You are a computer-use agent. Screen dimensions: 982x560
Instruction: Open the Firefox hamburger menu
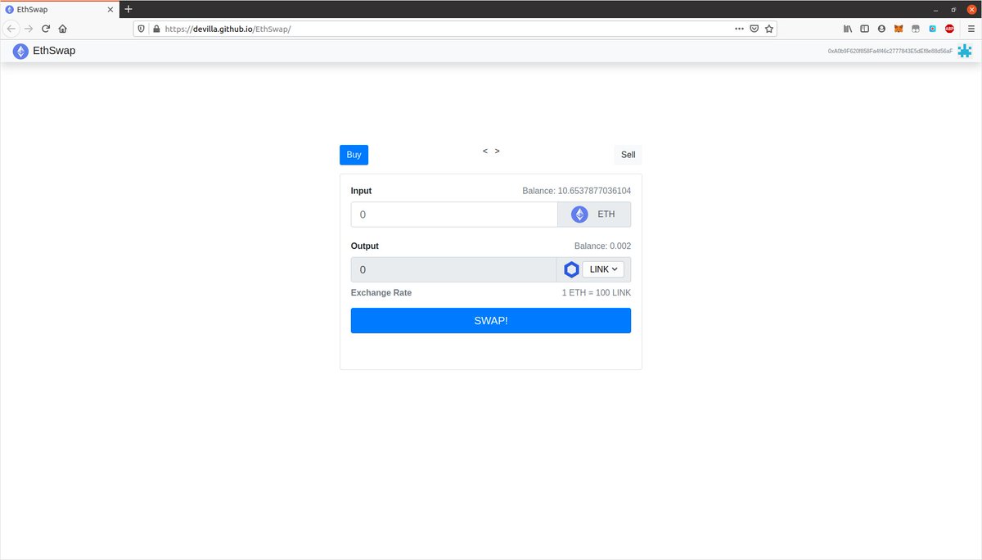971,28
